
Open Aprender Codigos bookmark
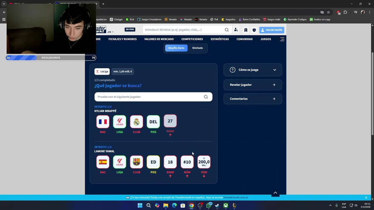pyautogui.click(x=295, y=20)
